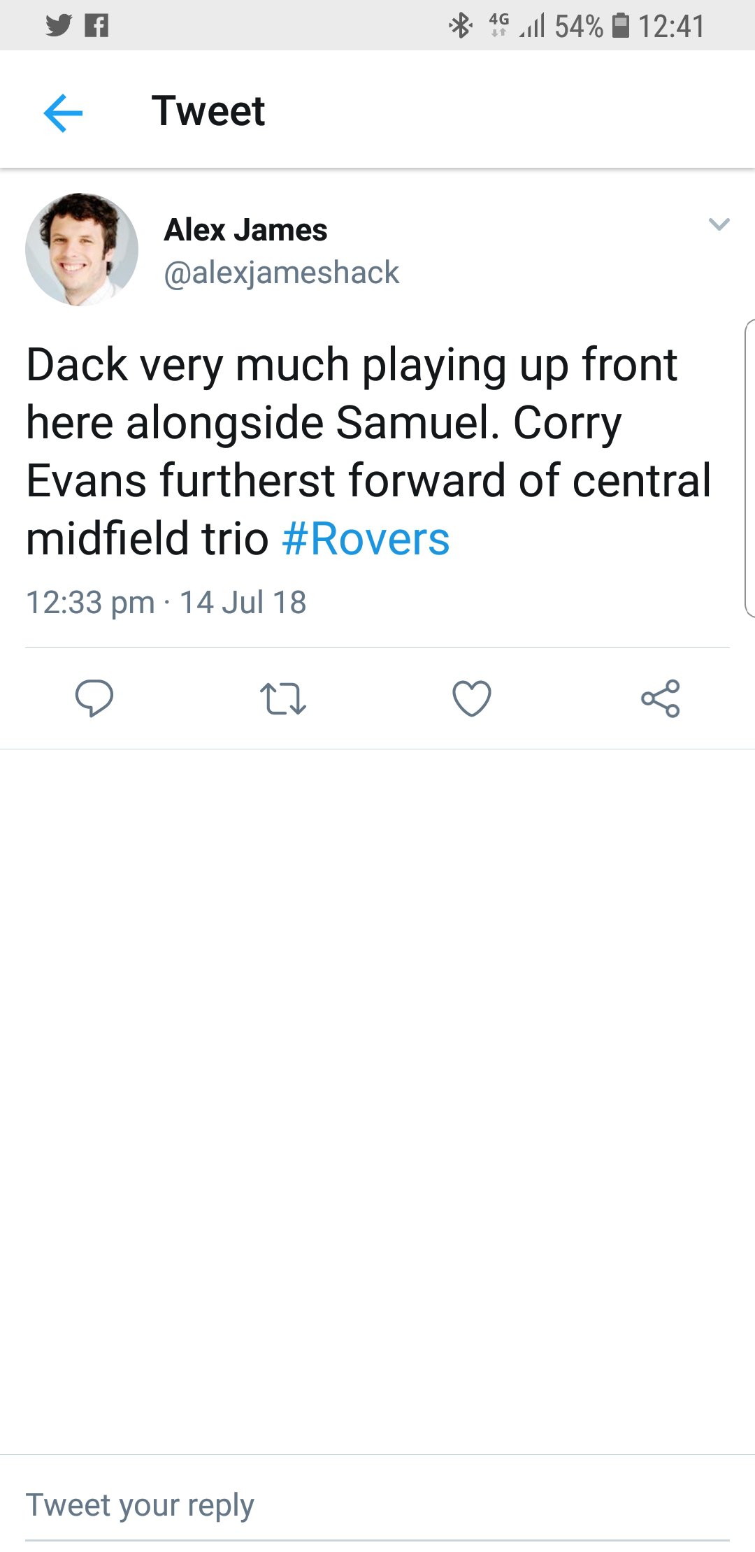Tap the 12:41 status bar clock

[x=671, y=26]
